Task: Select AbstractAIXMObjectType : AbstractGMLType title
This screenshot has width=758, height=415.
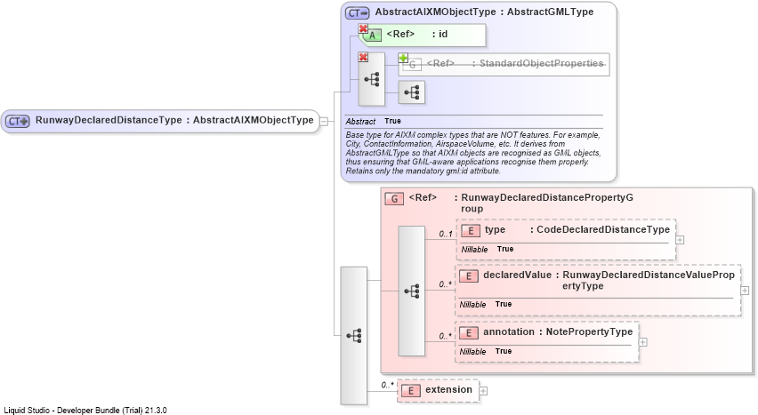Action: click(484, 12)
